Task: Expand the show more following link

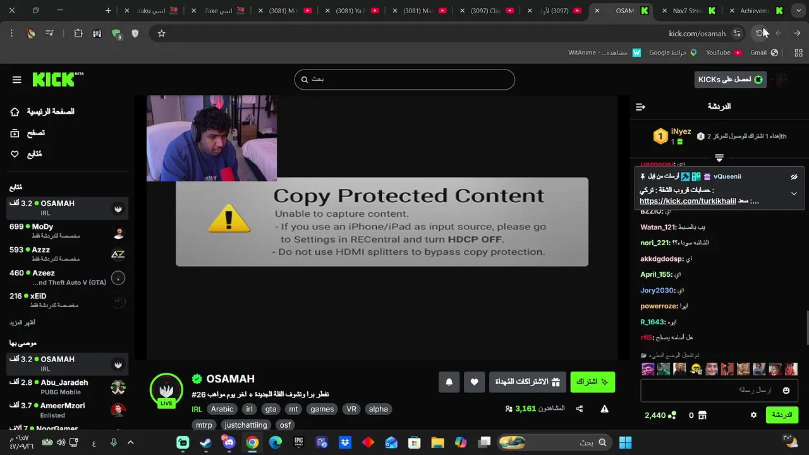Action: pyautogui.click(x=22, y=322)
